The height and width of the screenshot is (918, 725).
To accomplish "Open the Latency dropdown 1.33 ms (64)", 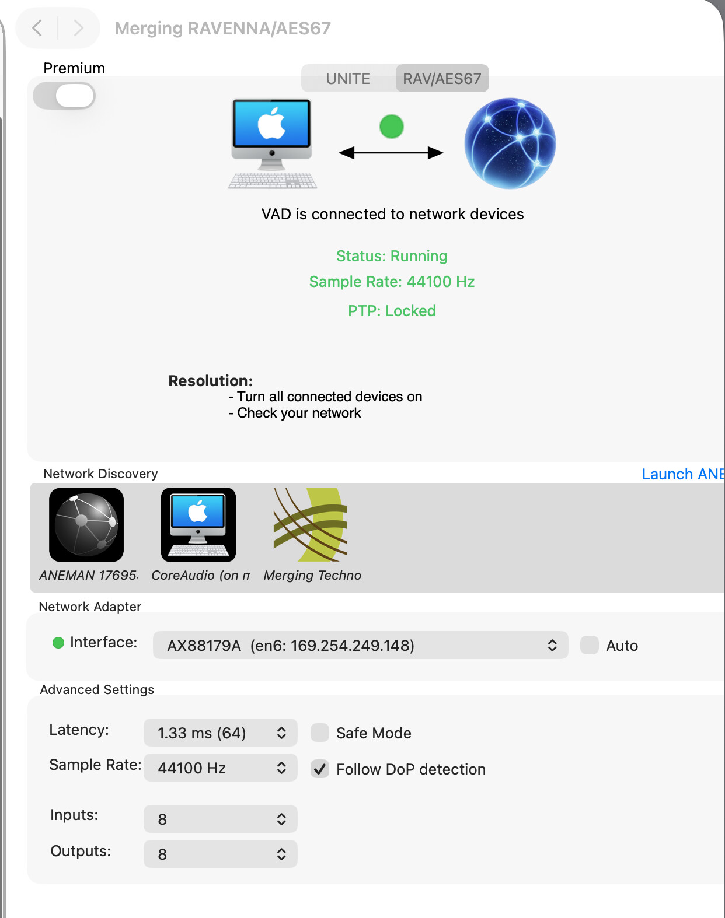I will point(221,733).
